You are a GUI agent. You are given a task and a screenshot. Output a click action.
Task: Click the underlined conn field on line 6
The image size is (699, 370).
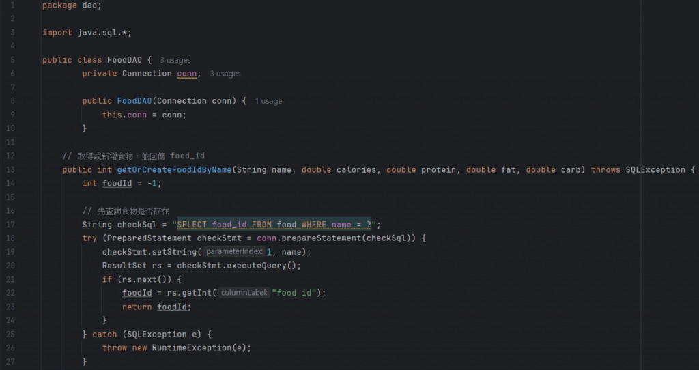186,74
